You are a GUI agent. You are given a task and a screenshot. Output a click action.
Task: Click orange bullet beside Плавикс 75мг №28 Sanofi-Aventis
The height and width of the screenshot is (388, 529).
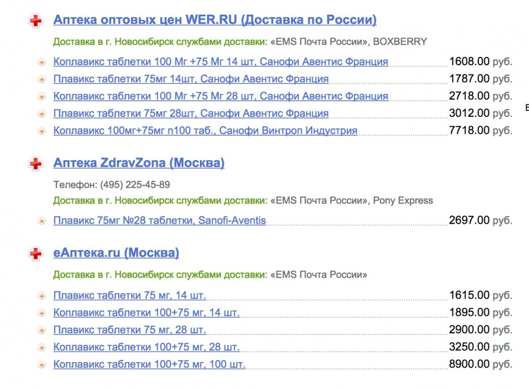tap(42, 221)
